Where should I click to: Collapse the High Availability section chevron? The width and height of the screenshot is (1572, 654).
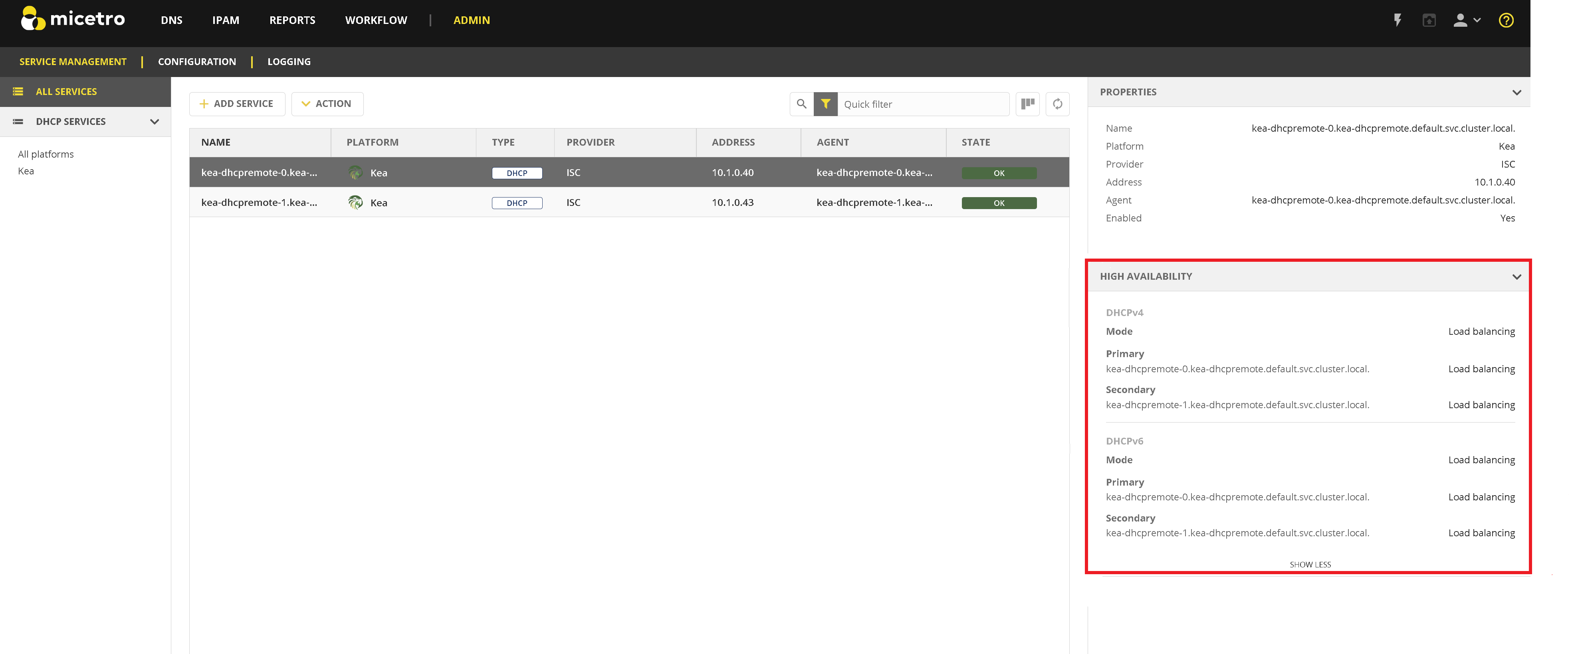1516,277
